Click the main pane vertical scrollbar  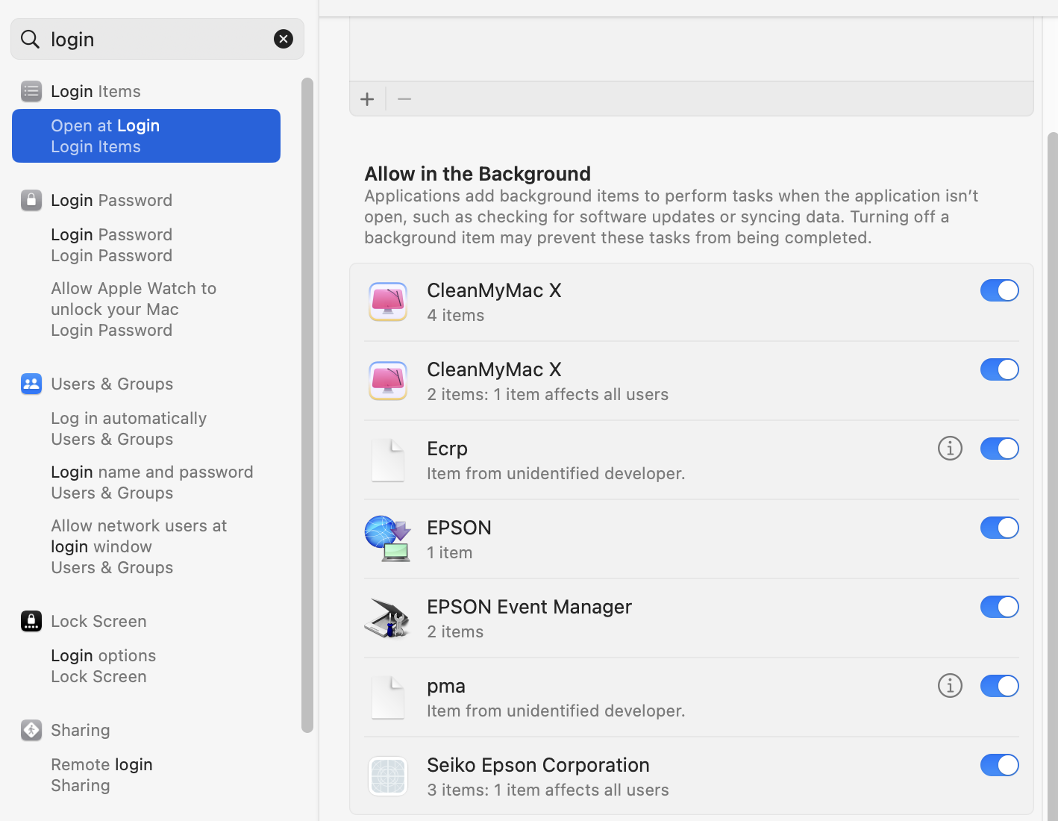pos(1052,476)
